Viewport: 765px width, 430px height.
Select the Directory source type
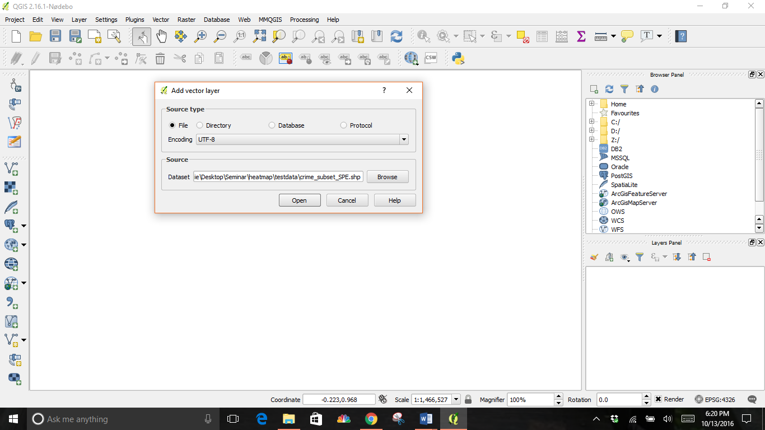200,125
